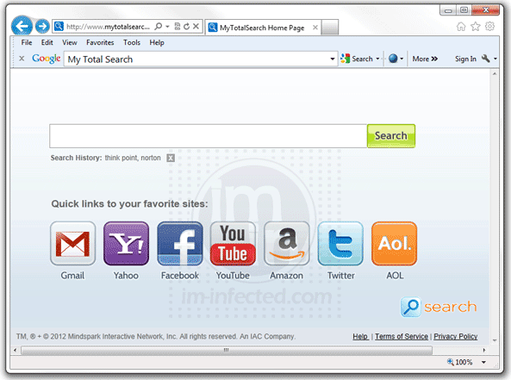Open the Edit menu
The height and width of the screenshot is (380, 511).
coord(47,42)
